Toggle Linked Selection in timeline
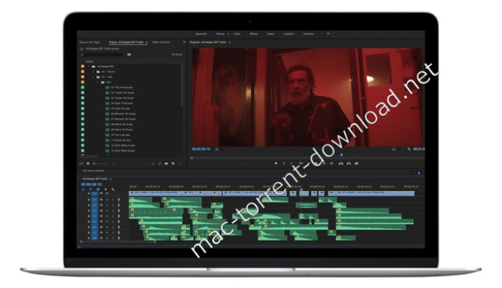 click(98, 189)
